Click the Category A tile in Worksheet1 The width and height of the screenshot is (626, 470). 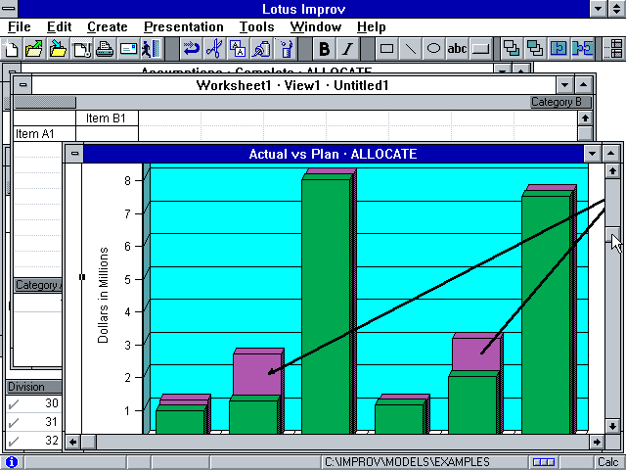[38, 285]
